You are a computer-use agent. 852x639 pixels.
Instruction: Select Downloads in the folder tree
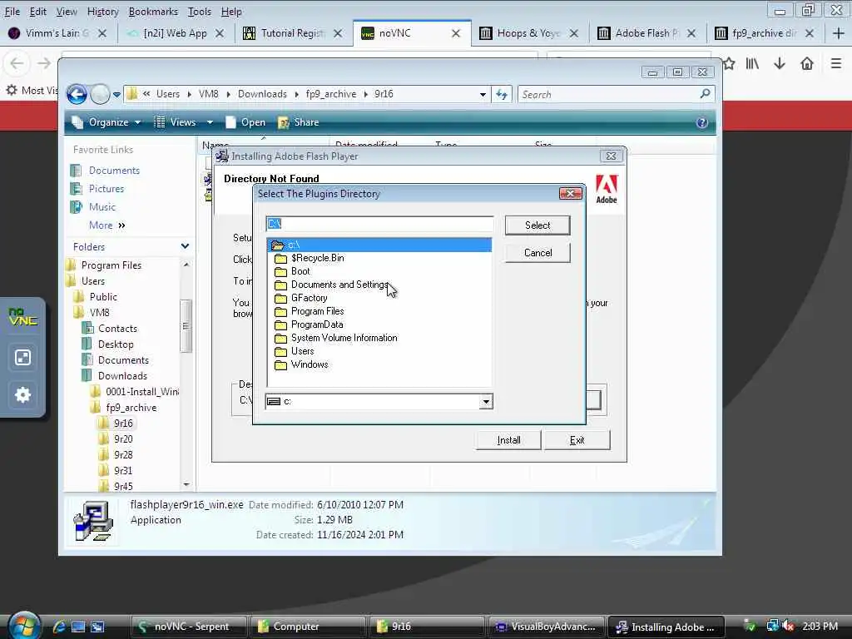click(122, 376)
